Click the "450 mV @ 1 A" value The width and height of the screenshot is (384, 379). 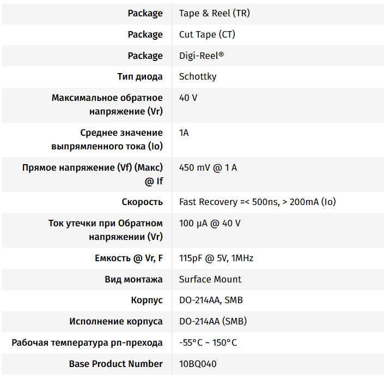[x=208, y=167]
